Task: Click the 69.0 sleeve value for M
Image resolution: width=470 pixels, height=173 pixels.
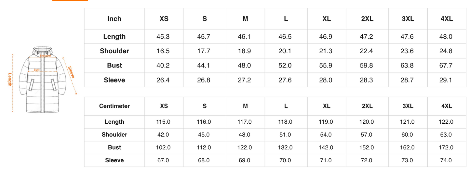Action: point(245,160)
